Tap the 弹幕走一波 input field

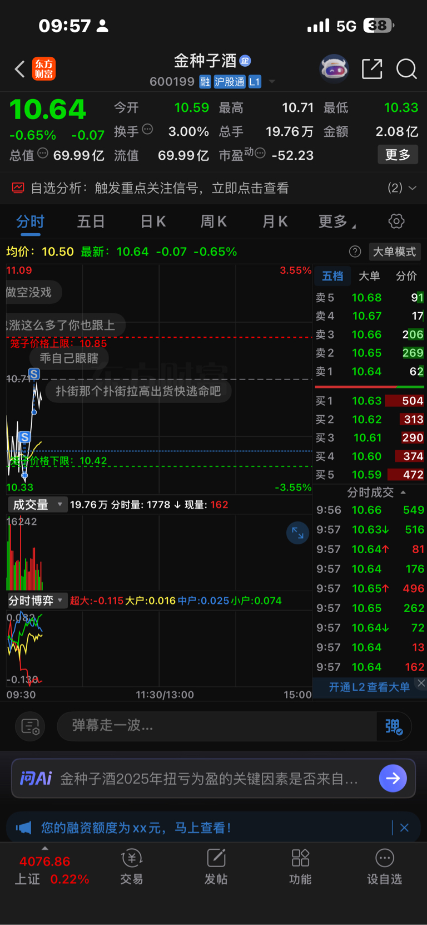point(217,726)
